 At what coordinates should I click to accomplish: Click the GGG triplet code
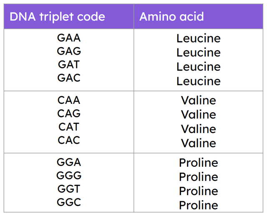tap(69, 176)
